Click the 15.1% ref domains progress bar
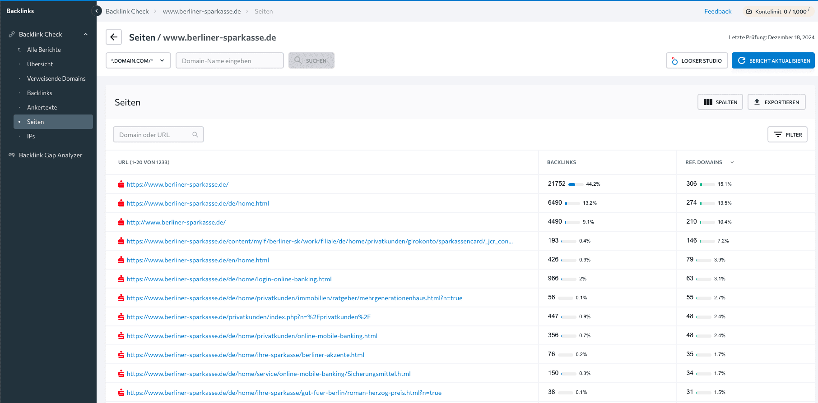Viewport: 818px width, 403px height. 707,184
